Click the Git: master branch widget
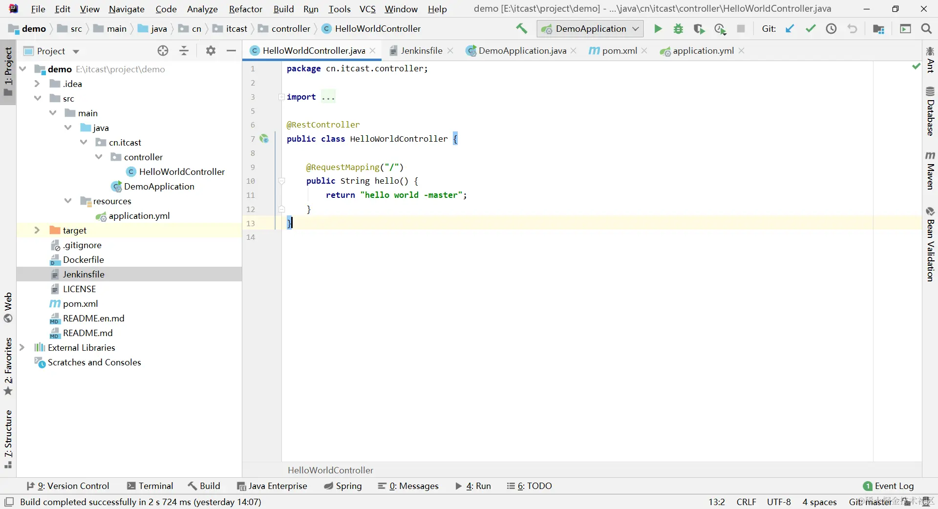This screenshot has height=509, width=938. coord(871,502)
